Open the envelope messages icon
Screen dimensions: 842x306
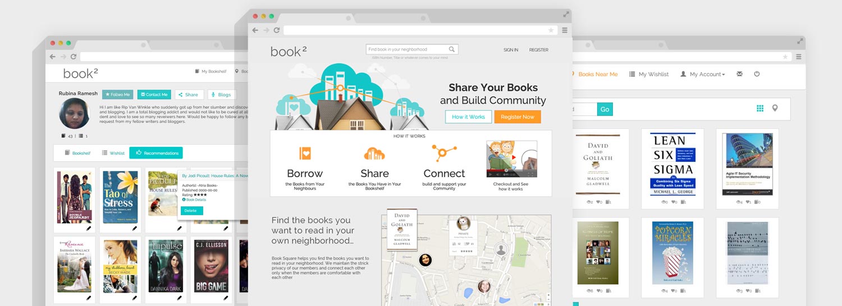coord(739,74)
